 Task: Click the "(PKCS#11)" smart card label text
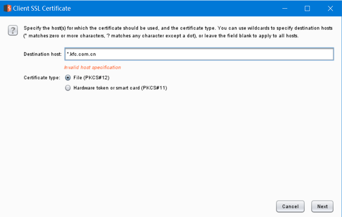tap(154, 88)
